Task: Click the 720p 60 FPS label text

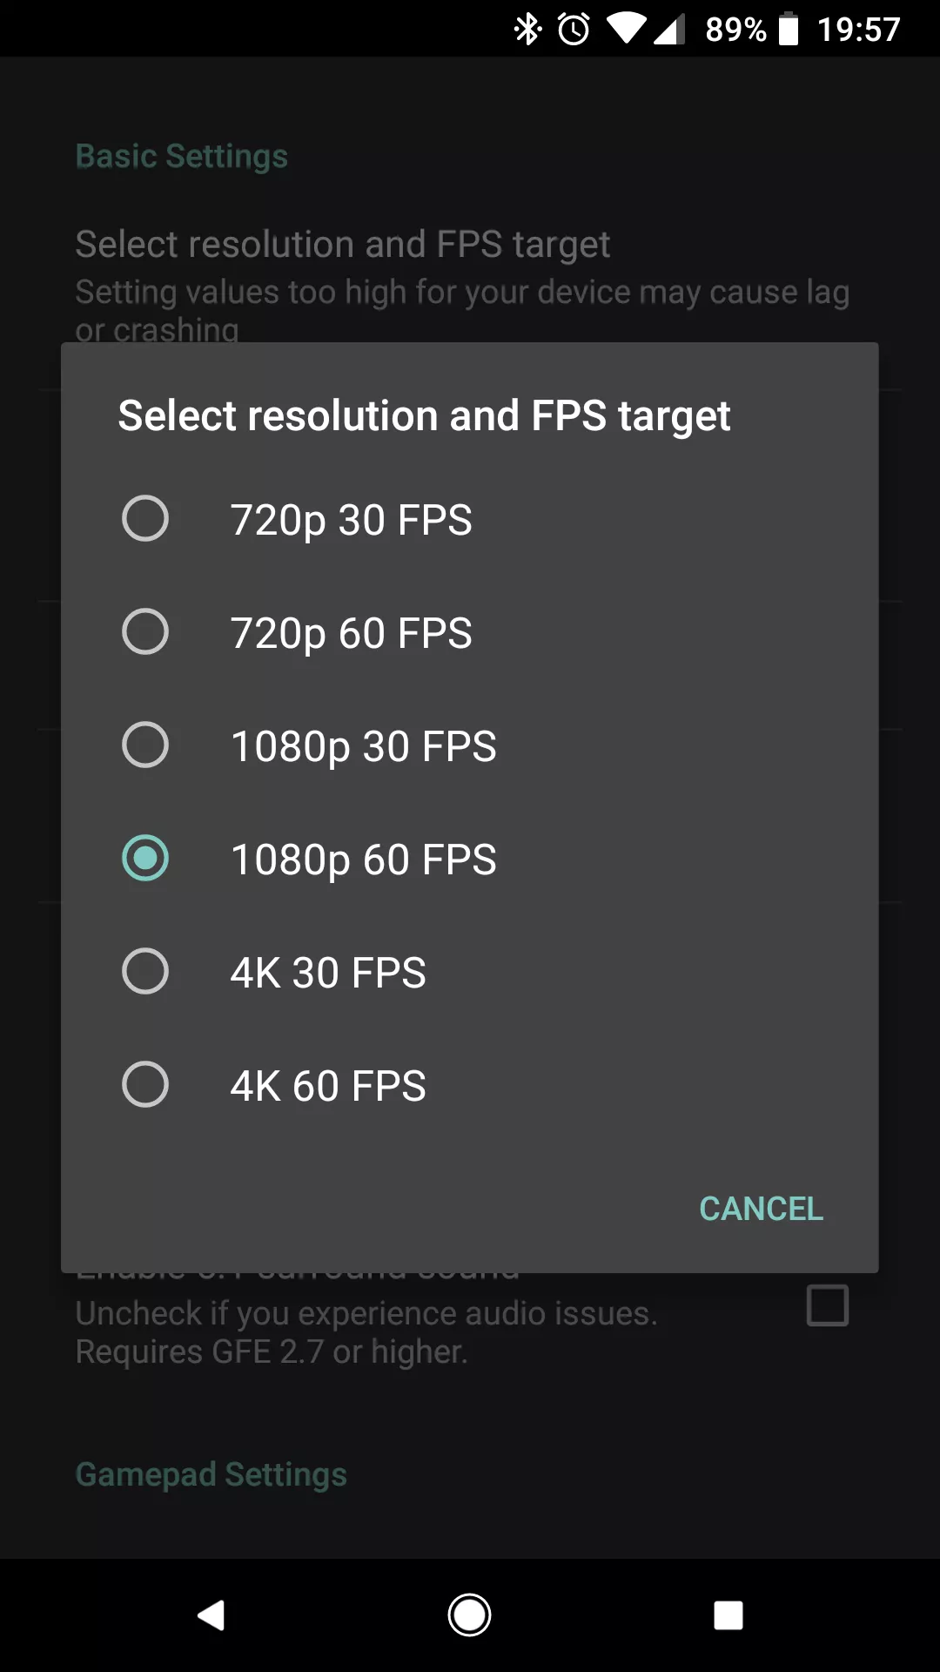Action: 352,633
